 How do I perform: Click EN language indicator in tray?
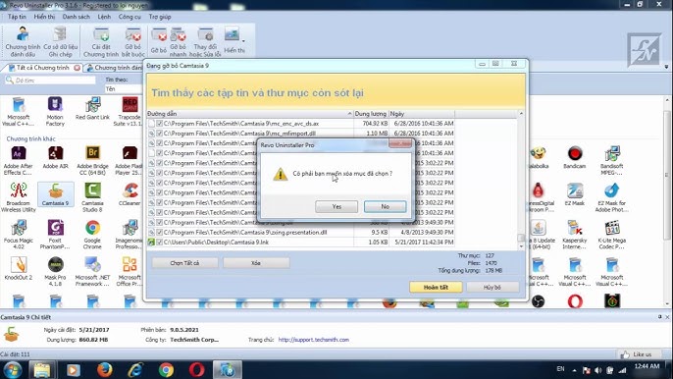pos(560,368)
